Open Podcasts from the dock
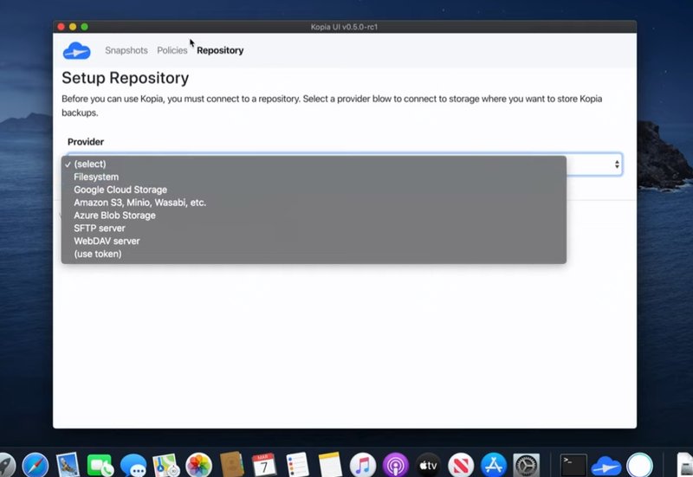This screenshot has height=477, width=693. pyautogui.click(x=395, y=466)
